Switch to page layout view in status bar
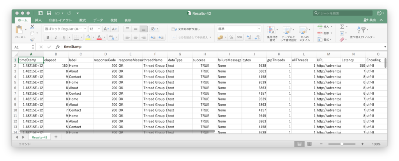Screen dimensions: 399x161 pyautogui.click(x=309, y=144)
